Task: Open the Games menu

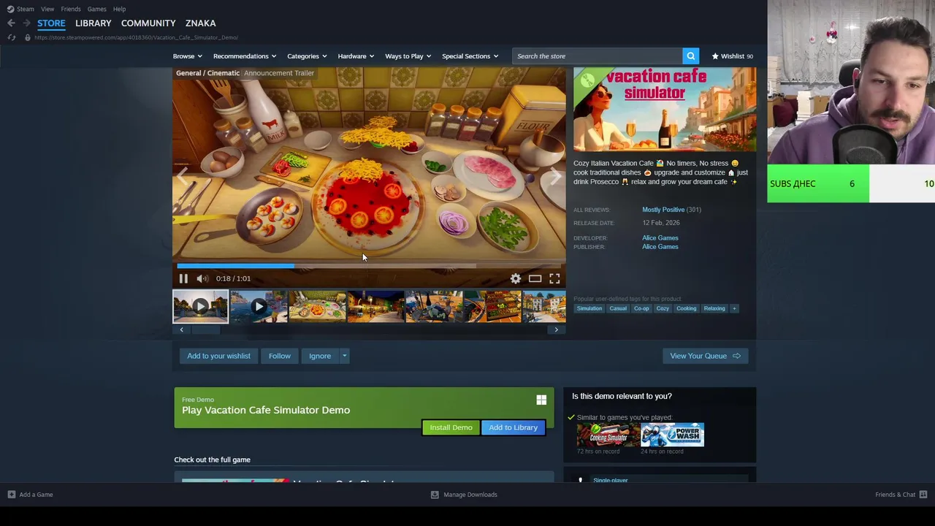Action: tap(97, 9)
